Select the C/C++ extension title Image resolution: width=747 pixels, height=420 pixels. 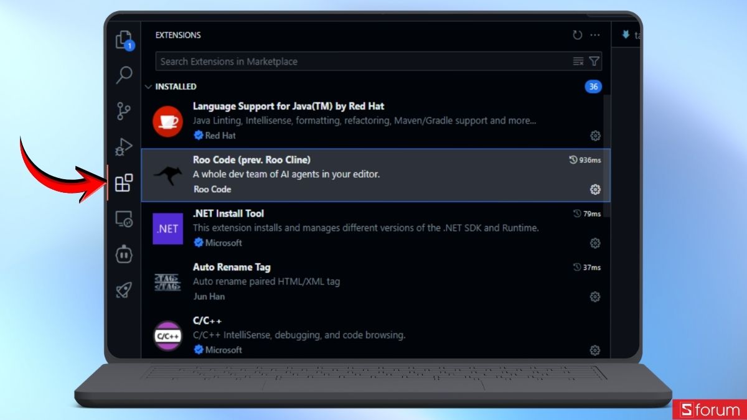tap(207, 320)
